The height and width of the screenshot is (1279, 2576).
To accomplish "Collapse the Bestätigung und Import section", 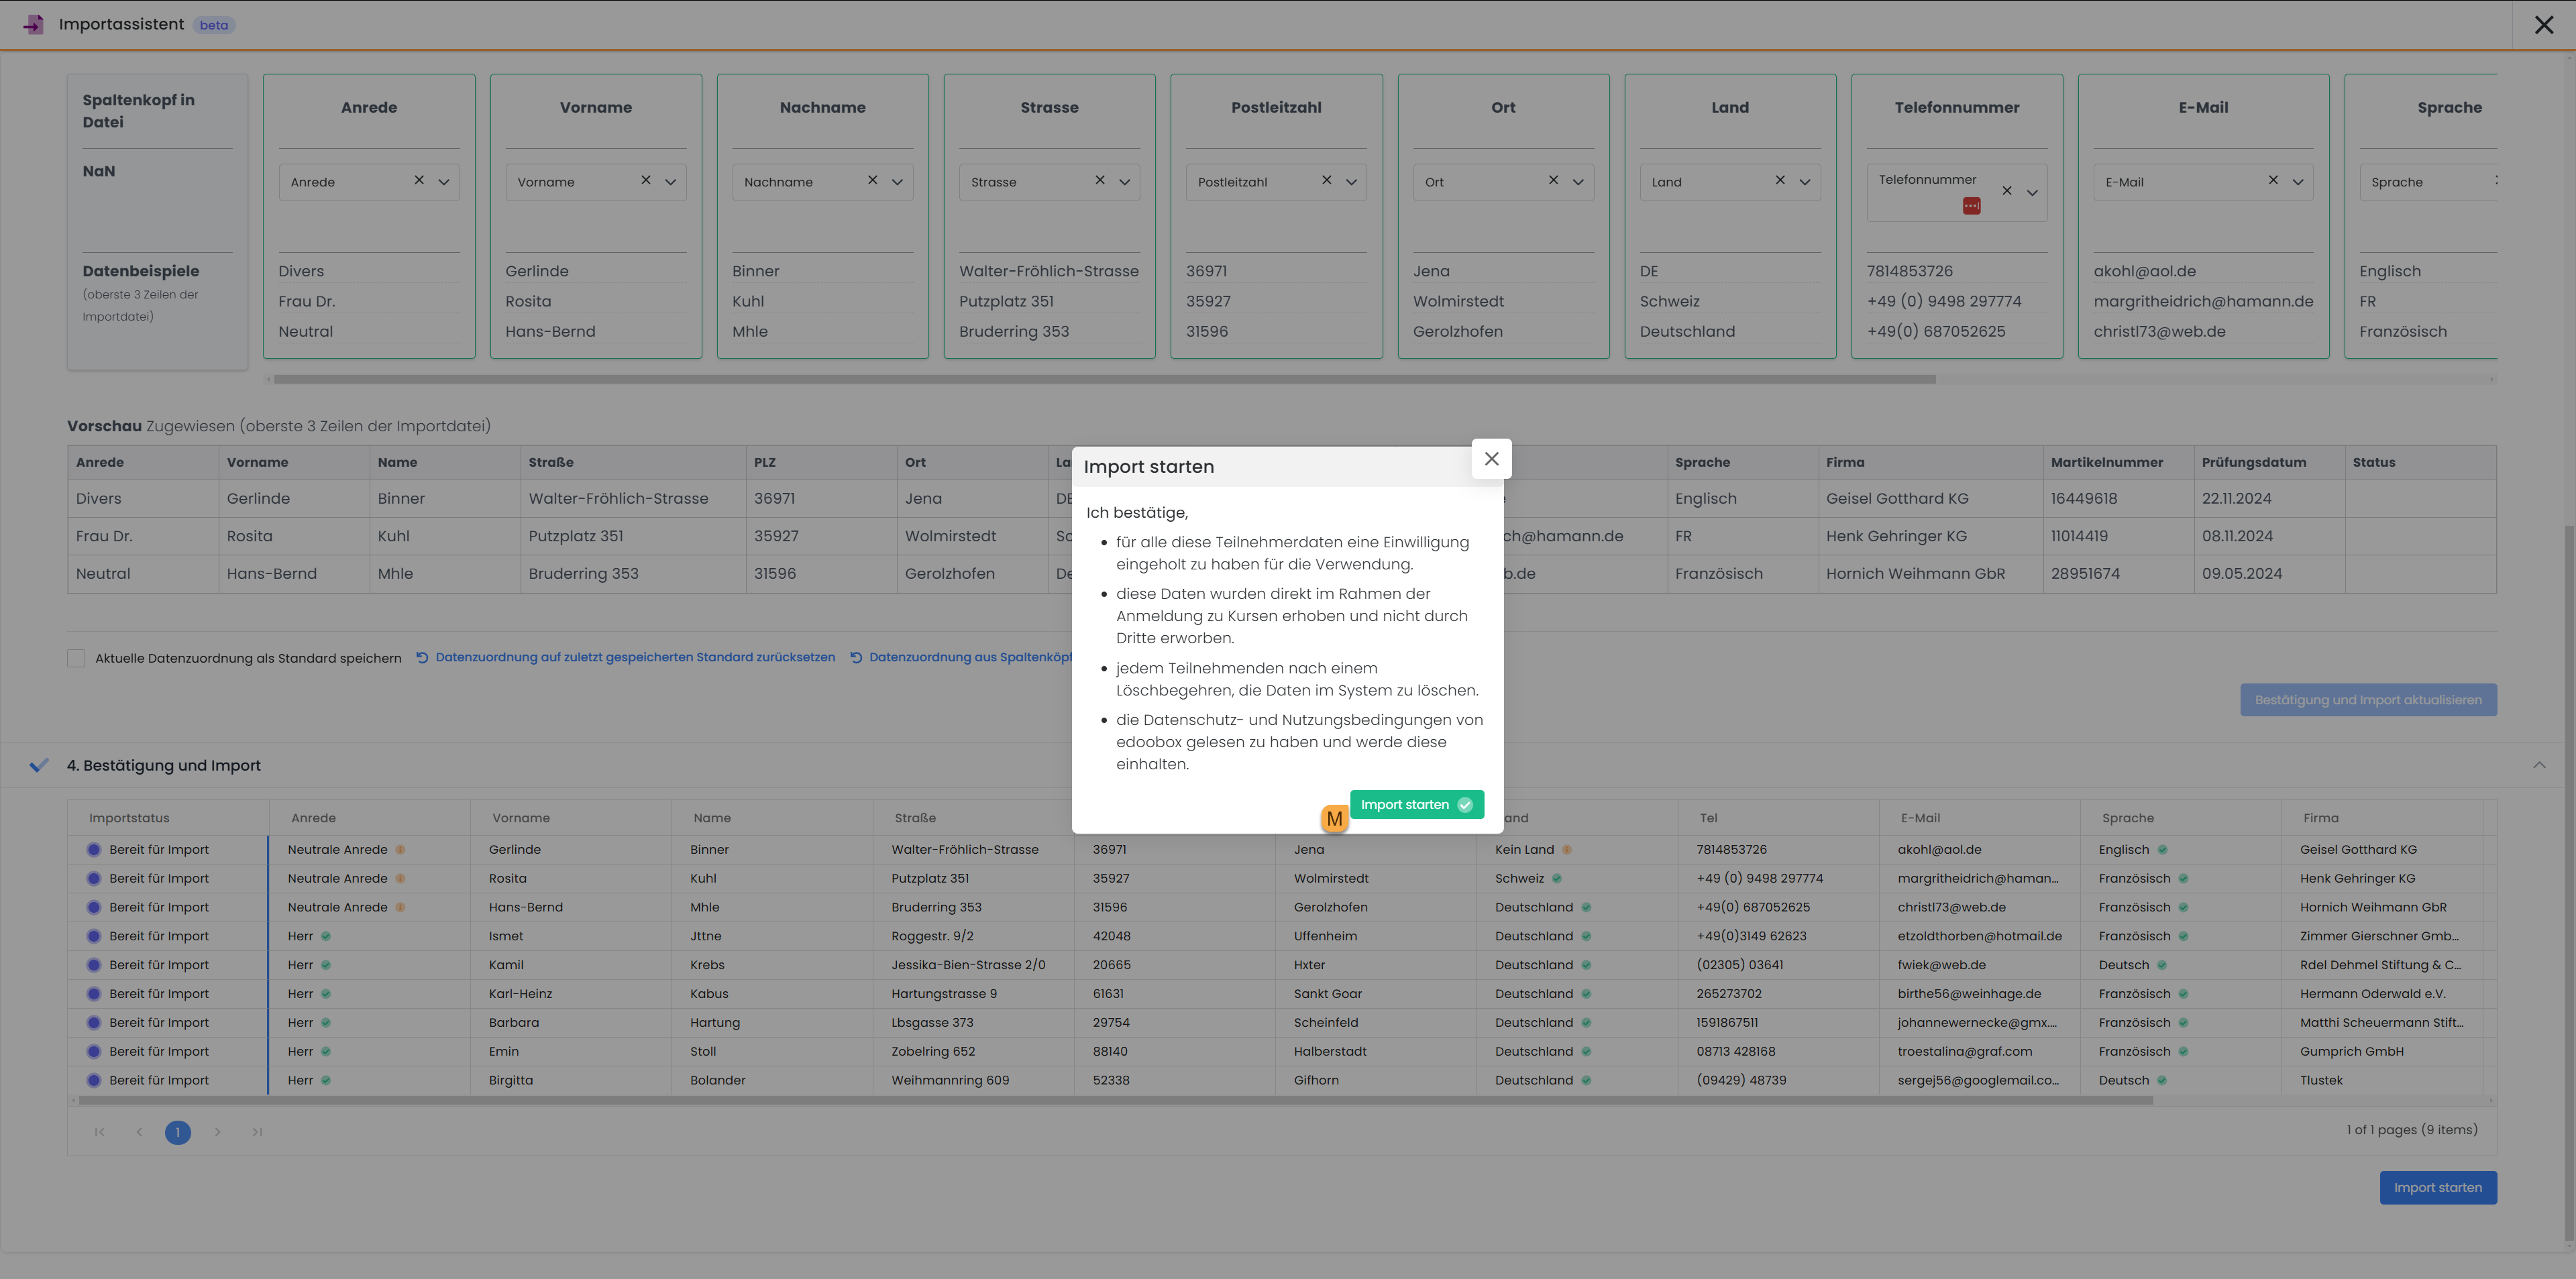I will pyautogui.click(x=2539, y=765).
